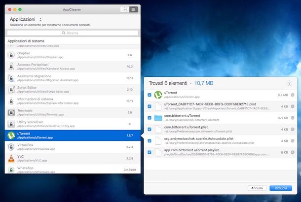Click the Accesso Portachiavi name text
Image resolution: width=301 pixels, height=202 pixels.
33,65
